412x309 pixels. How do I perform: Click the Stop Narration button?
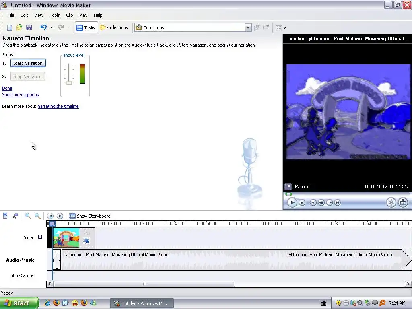28,76
